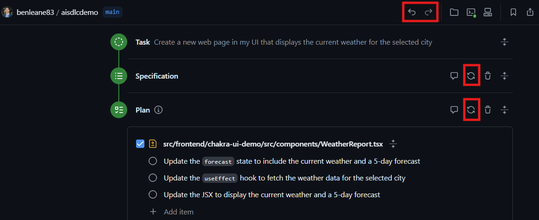Expand the Task section
The width and height of the screenshot is (539, 220).
504,42
